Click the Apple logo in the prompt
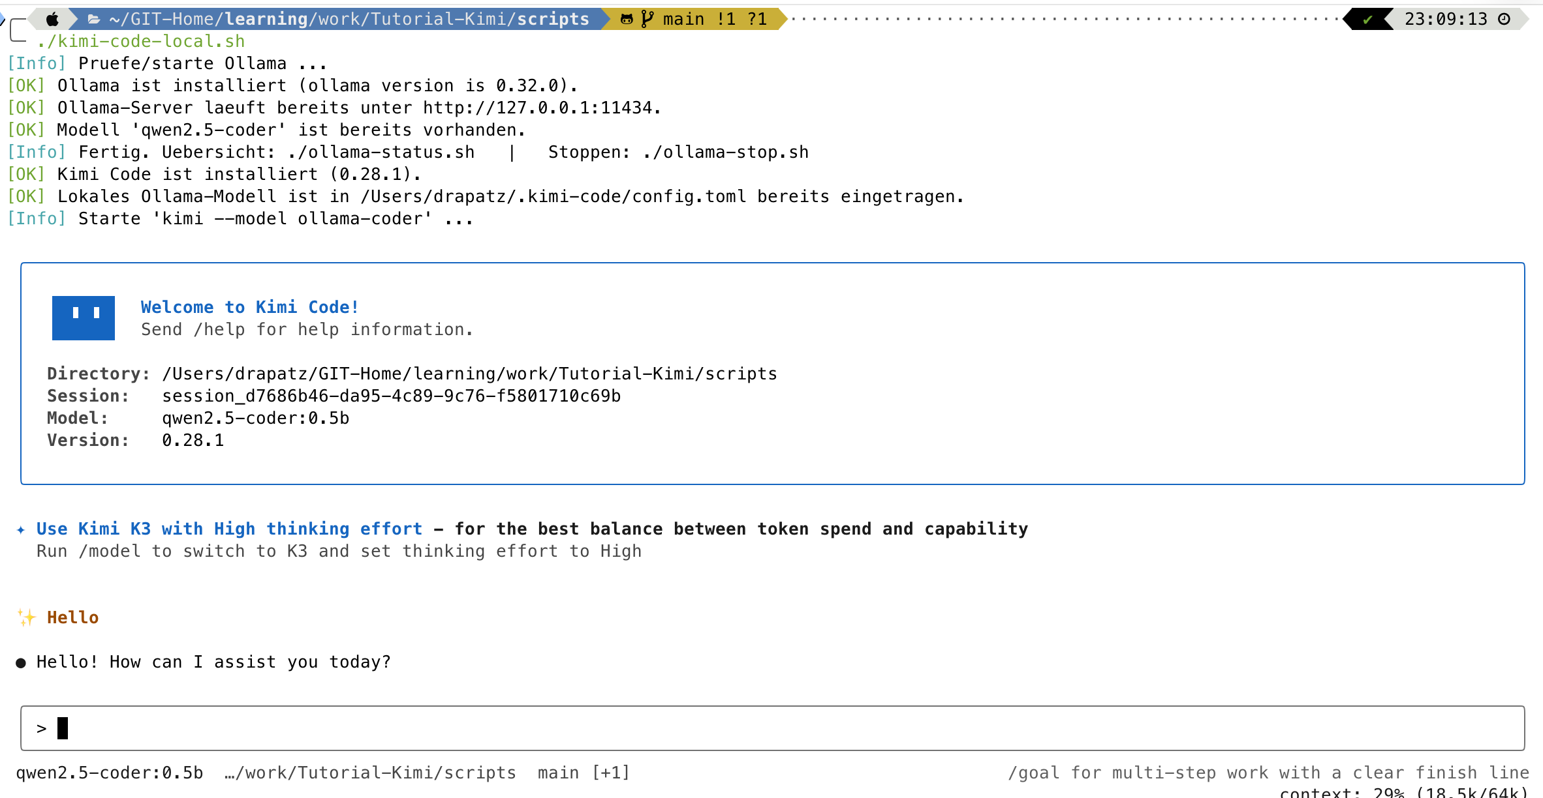The image size is (1543, 798). (53, 19)
